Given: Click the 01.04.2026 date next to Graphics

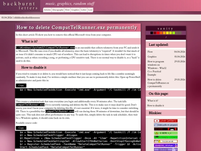Looking at the screenshot, I should (x=179, y=57).
